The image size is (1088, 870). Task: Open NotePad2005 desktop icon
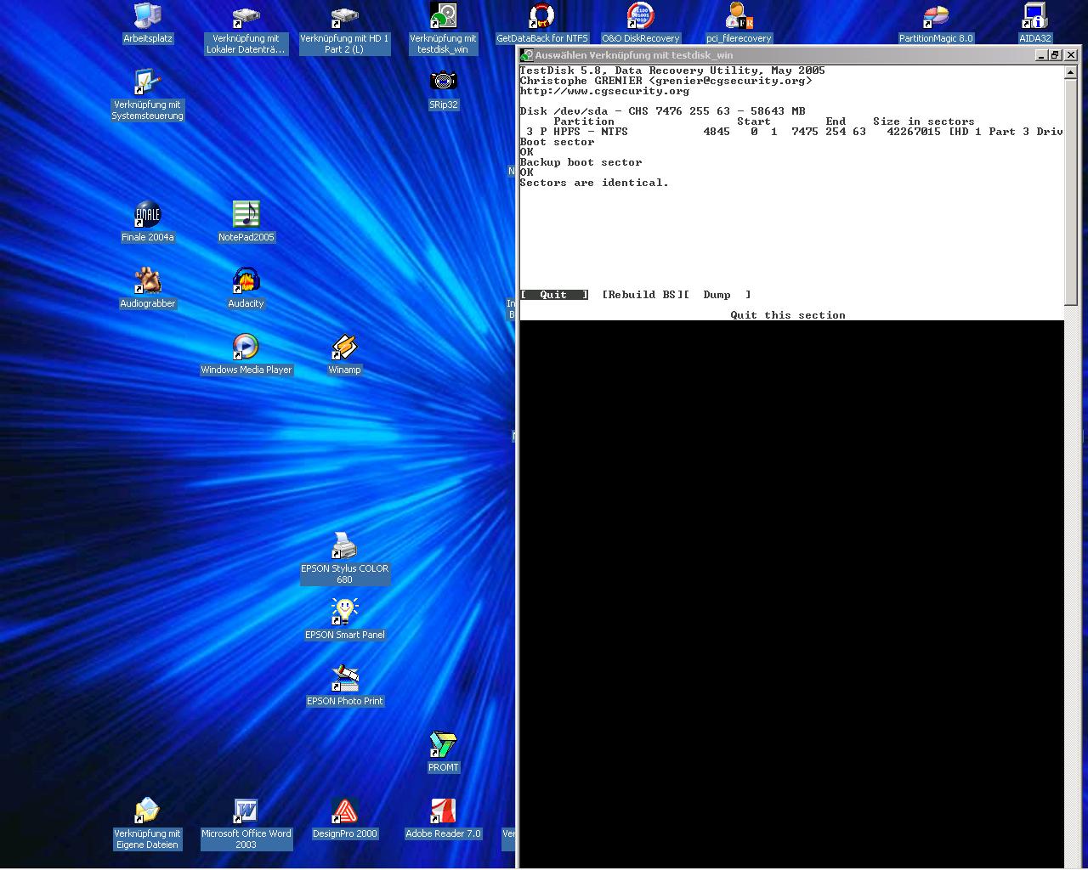click(246, 222)
